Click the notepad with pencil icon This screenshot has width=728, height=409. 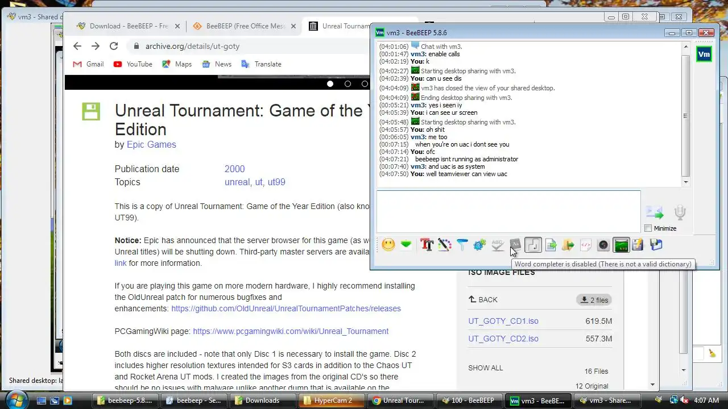point(638,245)
